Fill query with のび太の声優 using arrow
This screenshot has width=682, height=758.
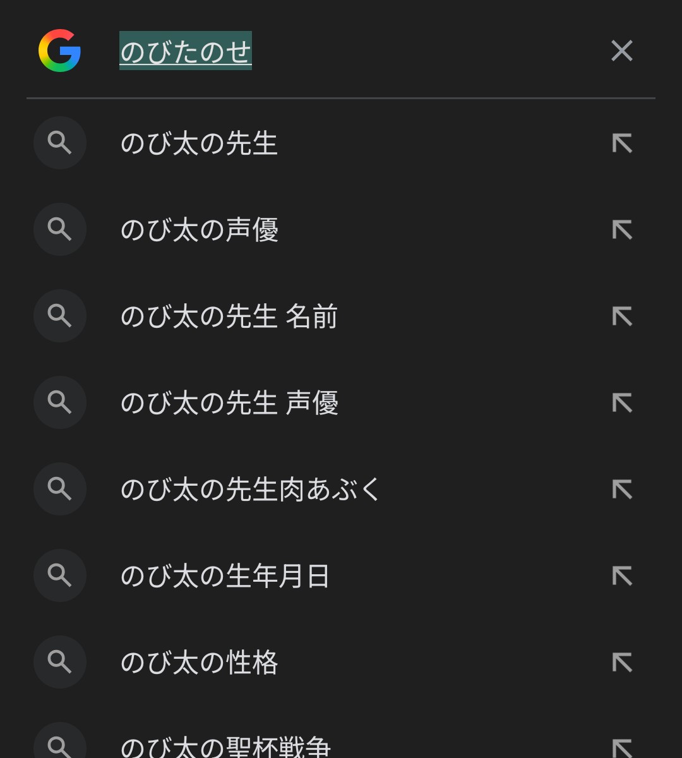click(622, 230)
